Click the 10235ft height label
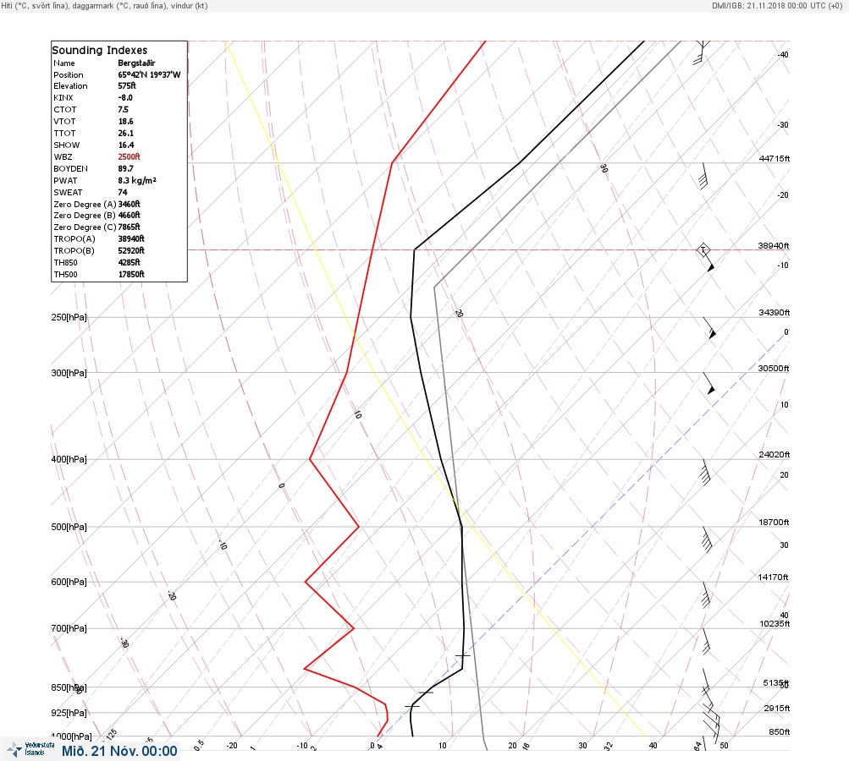 775,624
